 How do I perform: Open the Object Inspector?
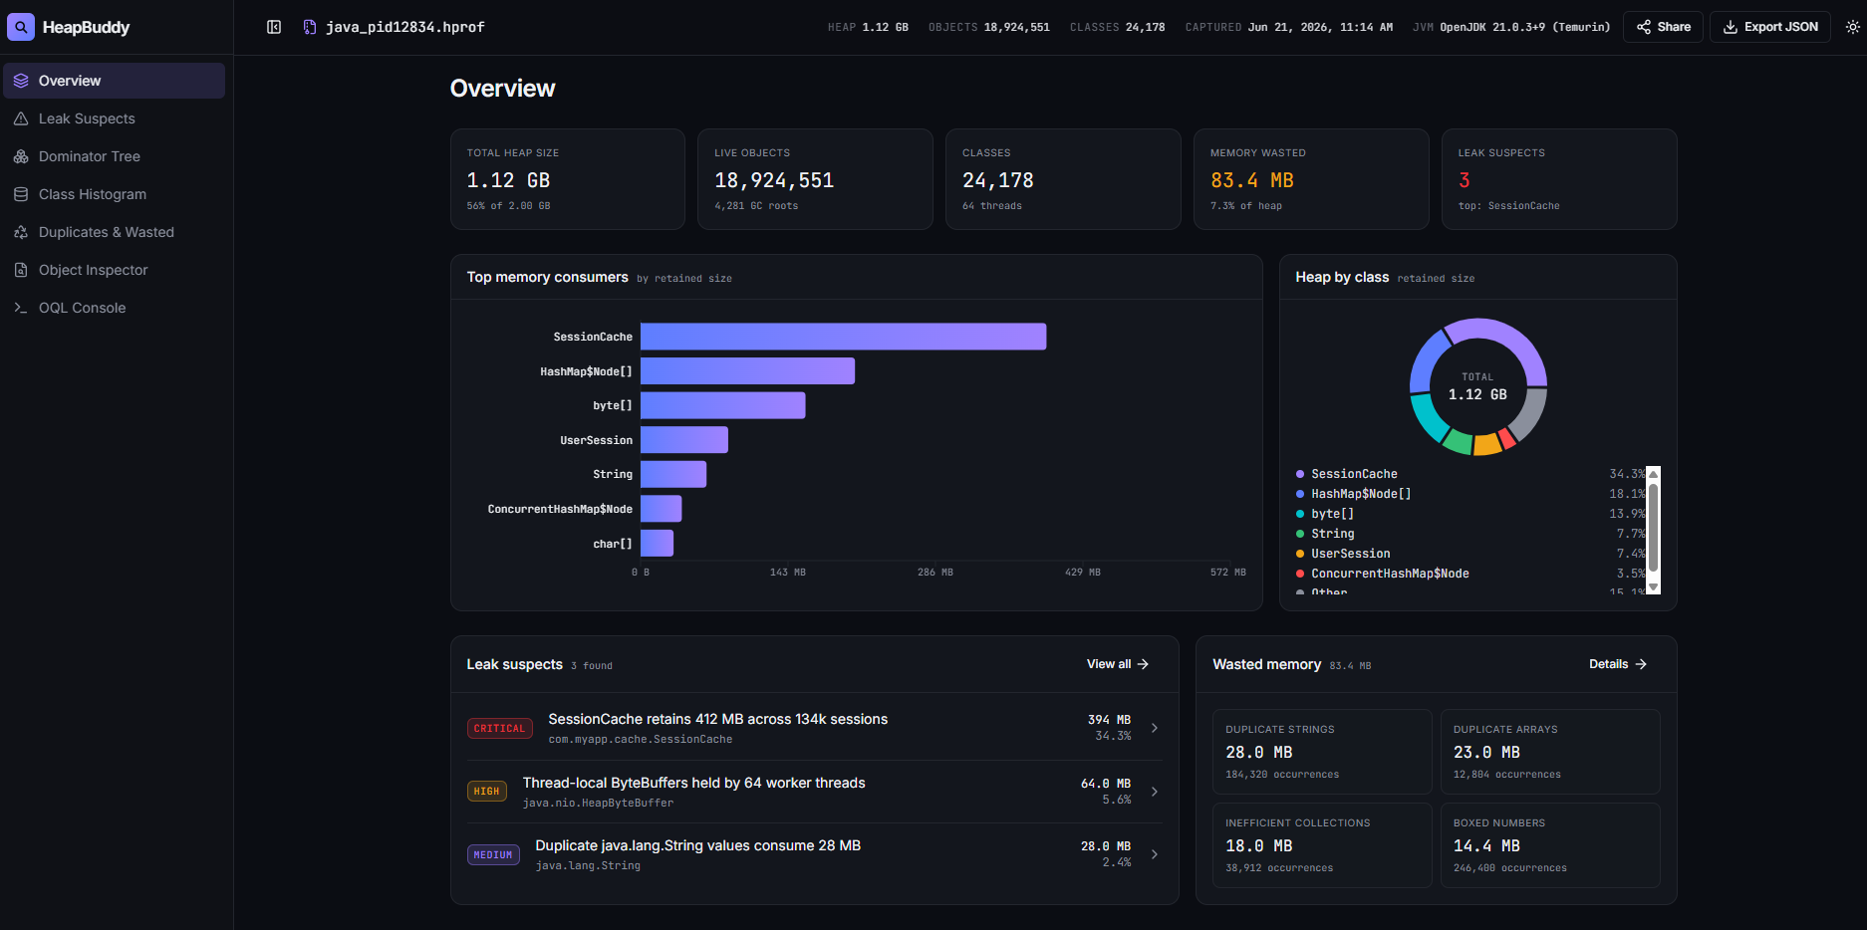[115, 270]
